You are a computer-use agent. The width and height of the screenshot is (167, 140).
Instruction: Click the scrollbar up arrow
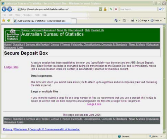[164, 26]
